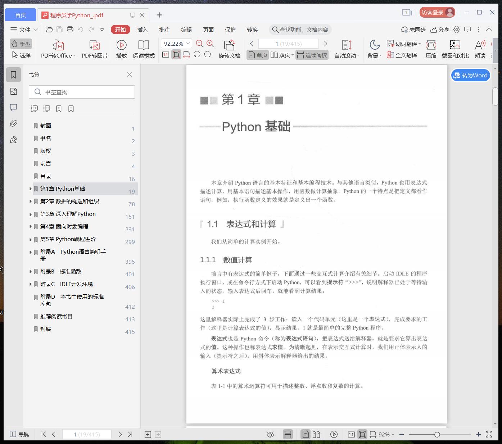Open 自动滚动 auto scroll dropdown

(347, 49)
